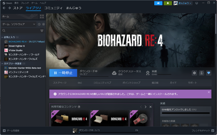Click the main page vertical scrollbar

click(216, 24)
